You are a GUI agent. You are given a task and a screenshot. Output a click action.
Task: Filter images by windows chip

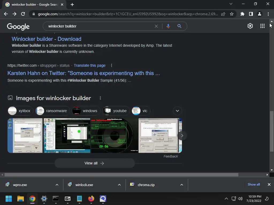[x=86, y=111]
